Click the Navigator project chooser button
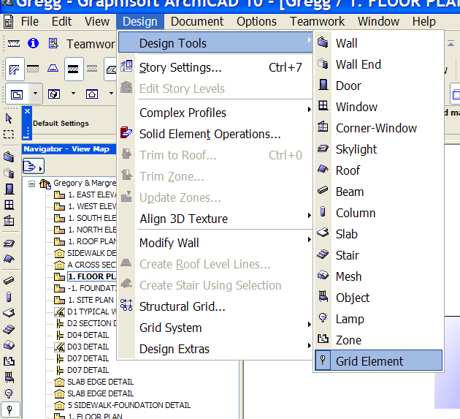 coord(34,166)
